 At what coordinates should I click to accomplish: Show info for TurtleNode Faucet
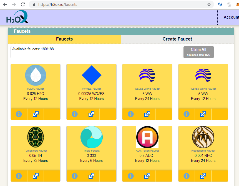pyautogui.click(x=19, y=176)
